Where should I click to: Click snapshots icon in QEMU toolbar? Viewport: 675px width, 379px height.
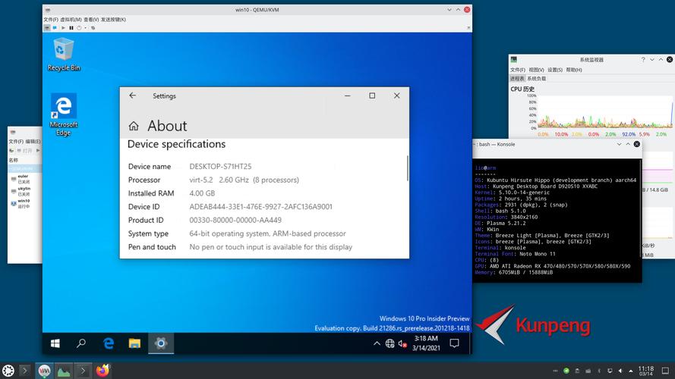tap(93, 28)
